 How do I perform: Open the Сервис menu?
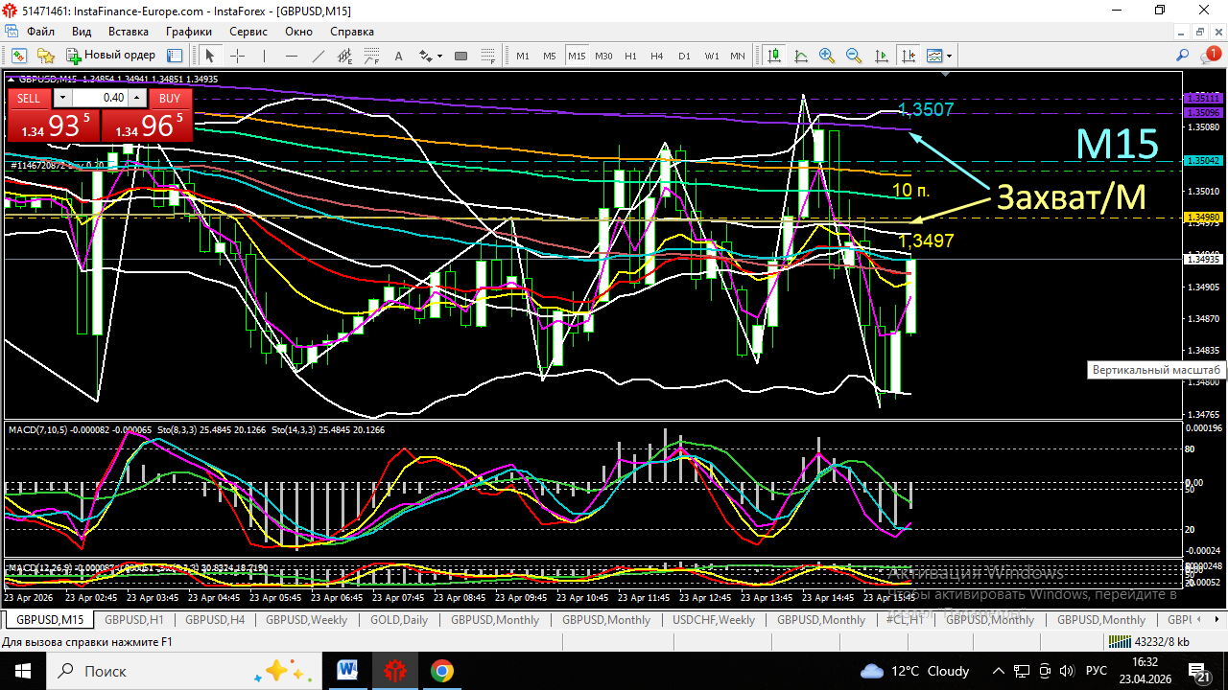click(248, 31)
